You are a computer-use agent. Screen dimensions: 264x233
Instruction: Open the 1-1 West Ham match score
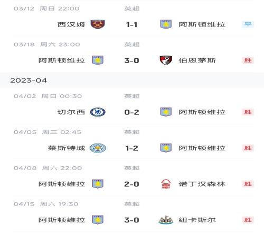[131, 25]
